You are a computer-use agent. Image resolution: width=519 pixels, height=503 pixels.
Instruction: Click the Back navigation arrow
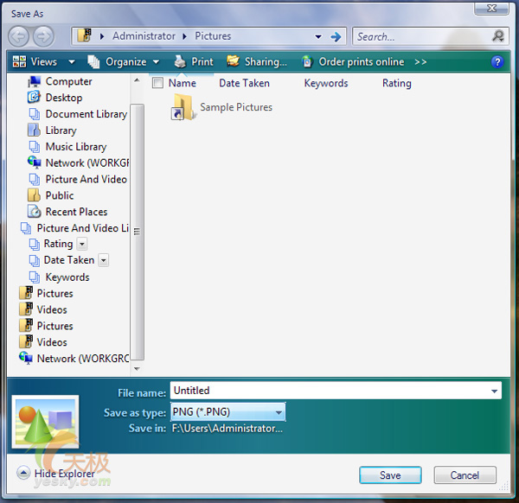pyautogui.click(x=18, y=36)
